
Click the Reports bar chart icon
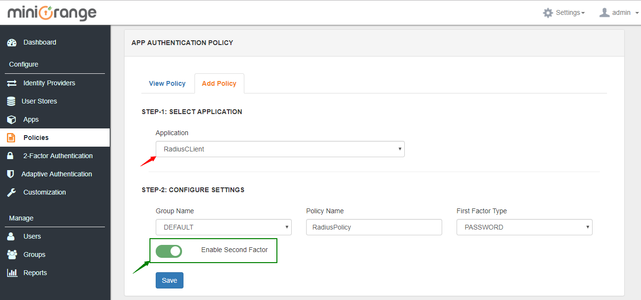click(x=12, y=273)
